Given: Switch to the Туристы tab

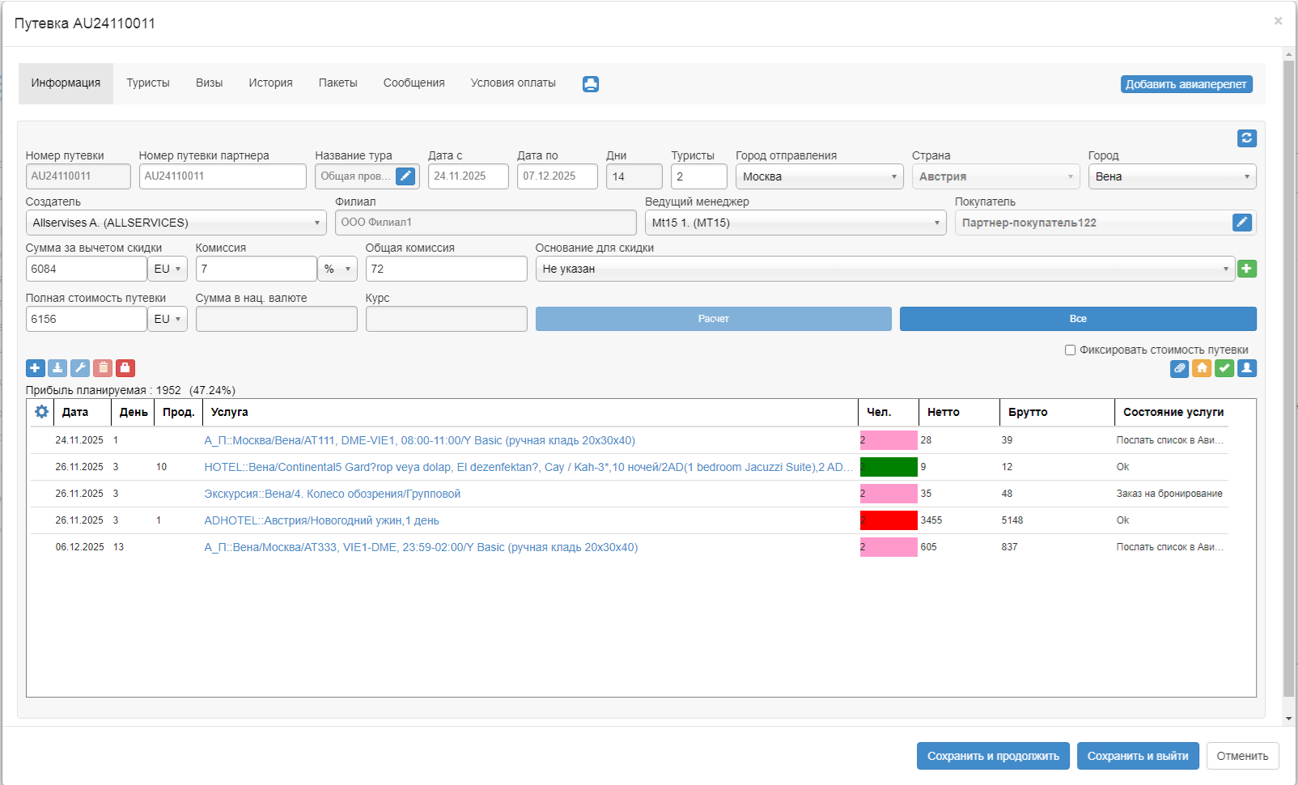Looking at the screenshot, I should [x=148, y=83].
